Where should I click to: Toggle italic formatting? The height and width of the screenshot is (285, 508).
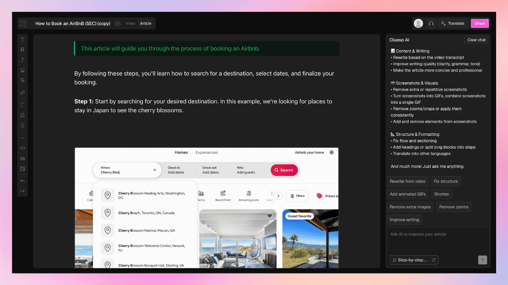(x=23, y=60)
